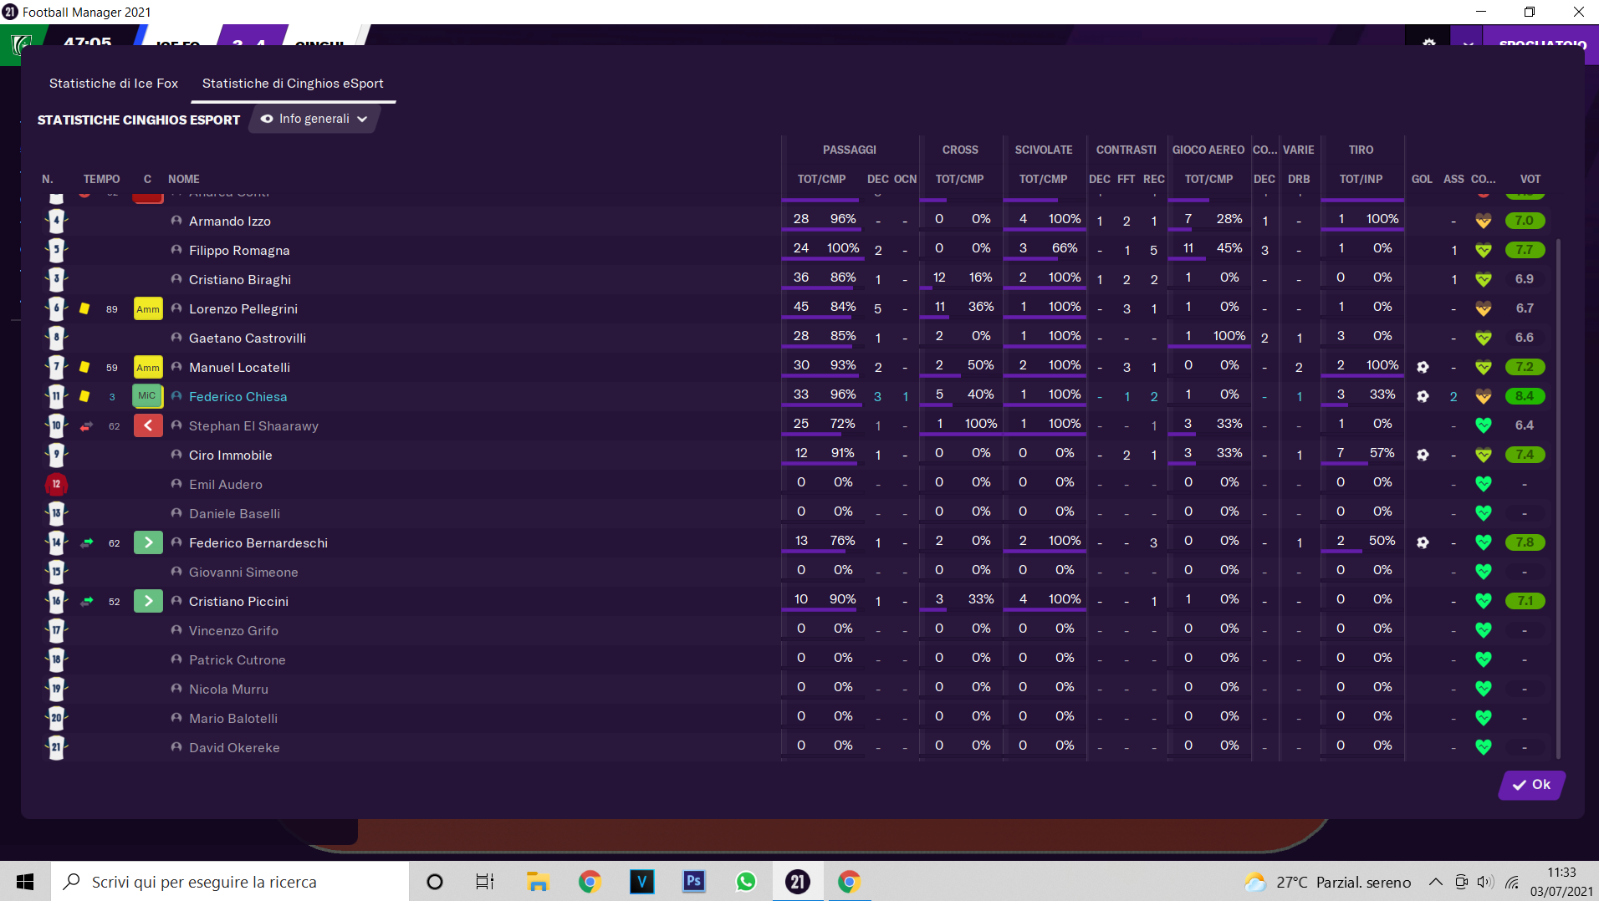The width and height of the screenshot is (1599, 901).
Task: Click the vertical scrollbar of the stats list
Action: (1558, 497)
